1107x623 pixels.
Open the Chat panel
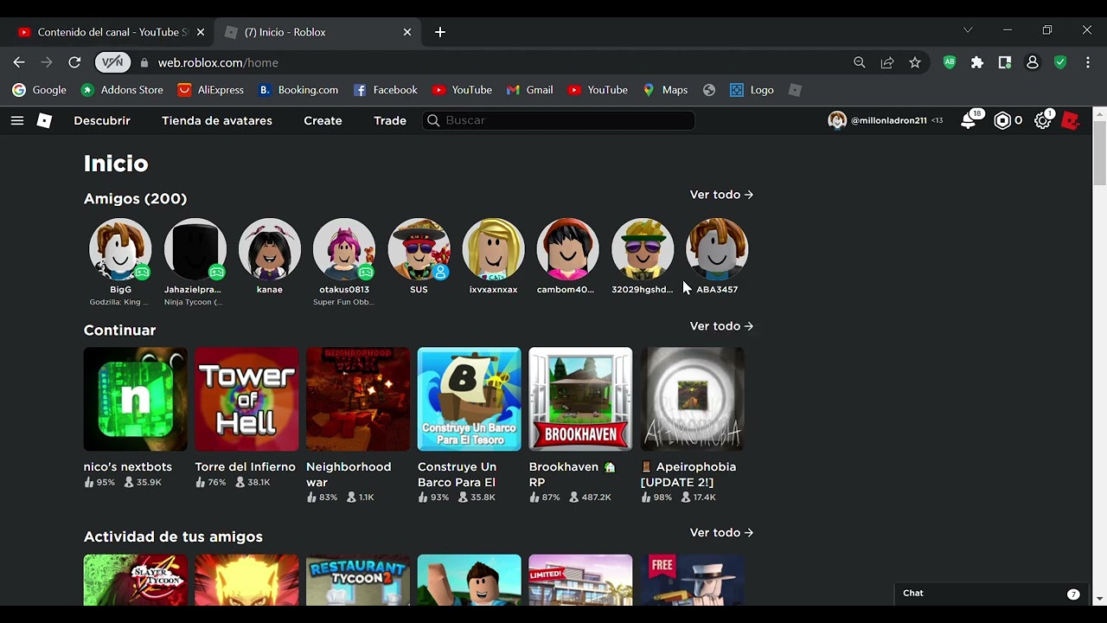coord(991,594)
